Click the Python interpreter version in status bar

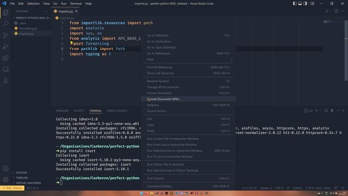pos(318,188)
